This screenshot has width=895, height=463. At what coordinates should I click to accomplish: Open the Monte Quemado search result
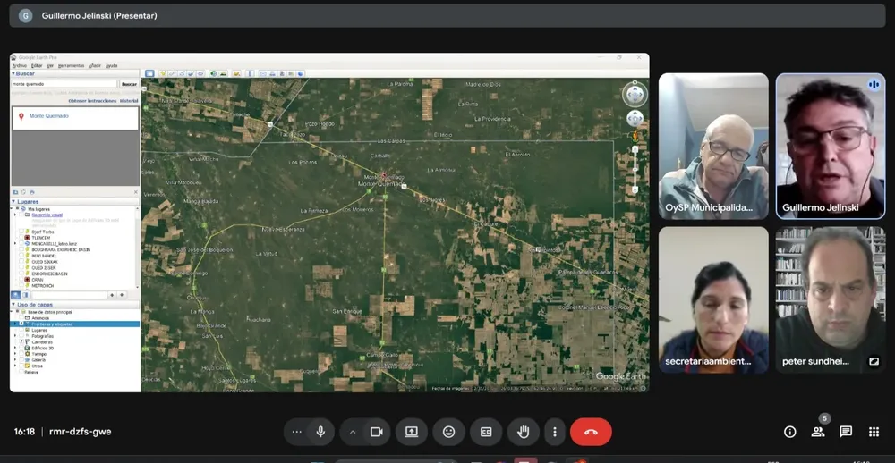[x=48, y=116]
